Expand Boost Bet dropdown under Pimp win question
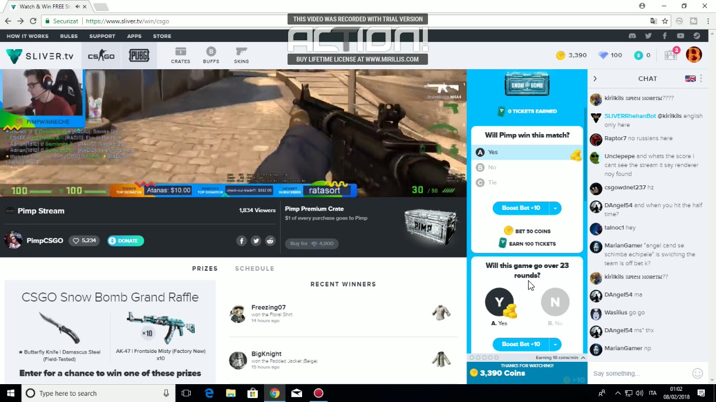The image size is (716, 402). [555, 208]
